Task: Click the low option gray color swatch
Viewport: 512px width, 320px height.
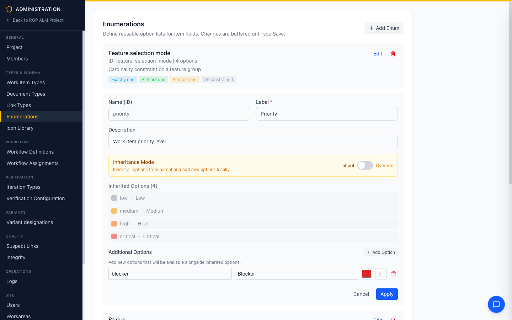Action: 114,198
